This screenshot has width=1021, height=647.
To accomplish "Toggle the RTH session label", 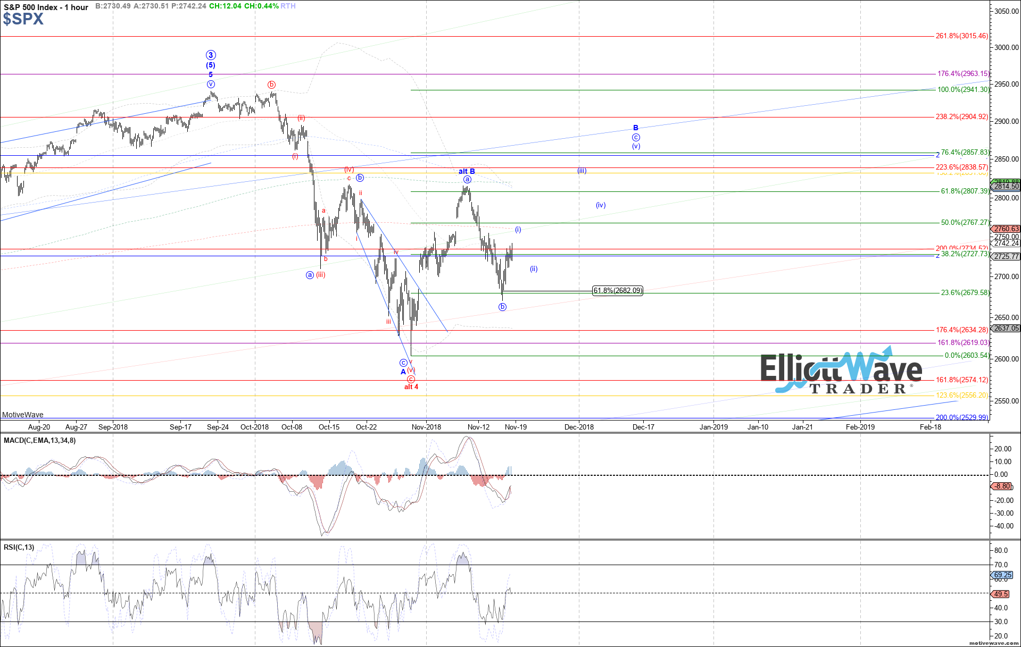I will tap(288, 6).
